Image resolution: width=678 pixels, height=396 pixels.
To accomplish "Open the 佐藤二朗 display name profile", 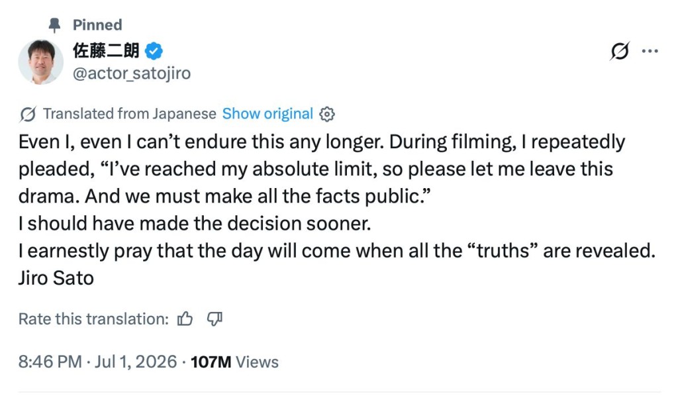I will coord(106,50).
